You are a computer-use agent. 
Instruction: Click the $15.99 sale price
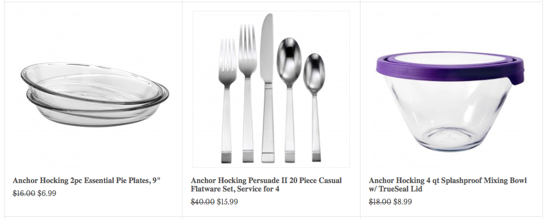[227, 202]
